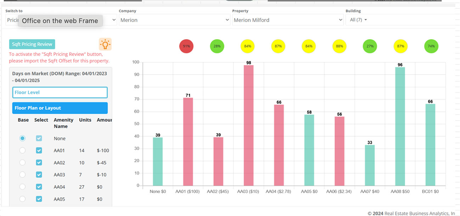
Task: Uncheck the AA04 select checkbox
Action: tap(39, 186)
